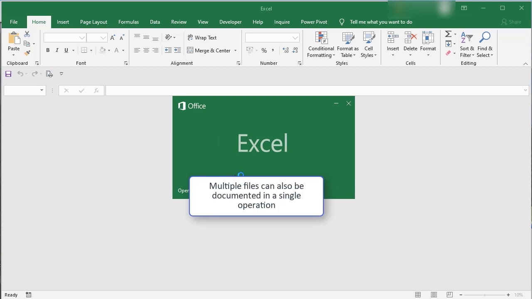The image size is (532, 299).
Task: Click the Insert cells icon
Action: click(393, 38)
